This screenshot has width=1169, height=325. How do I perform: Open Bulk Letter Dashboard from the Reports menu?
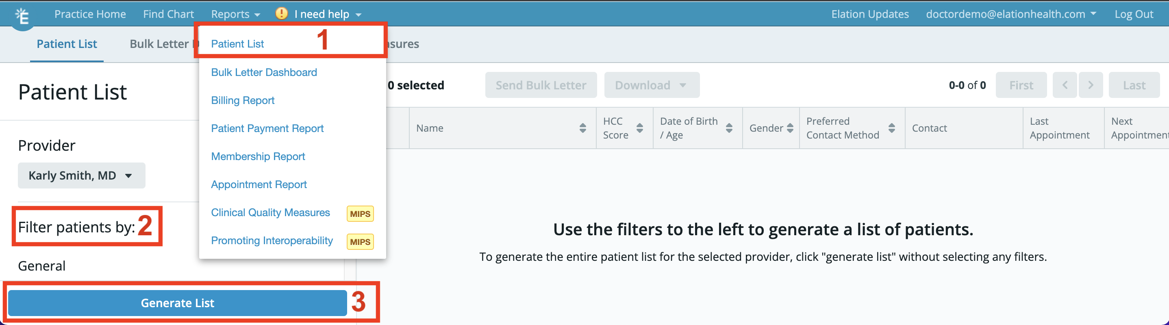click(264, 72)
